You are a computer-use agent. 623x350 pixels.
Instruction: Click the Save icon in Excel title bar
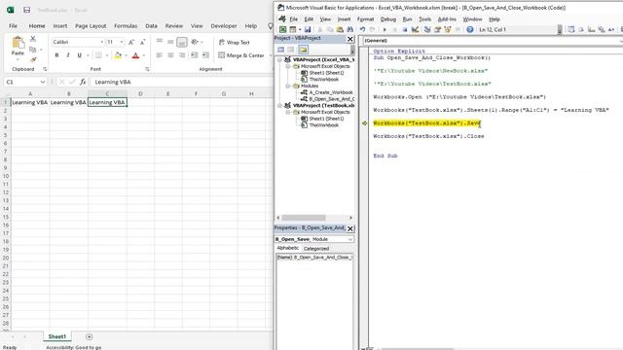26,10
